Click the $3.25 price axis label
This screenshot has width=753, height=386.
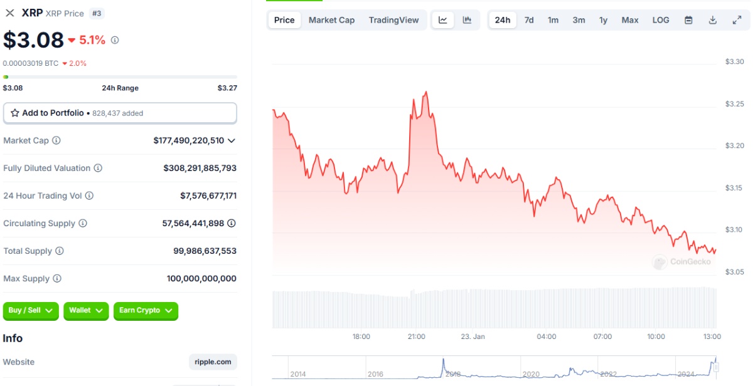(x=735, y=103)
